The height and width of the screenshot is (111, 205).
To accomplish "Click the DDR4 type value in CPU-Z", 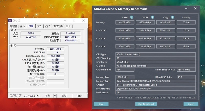I will pos(31,33).
